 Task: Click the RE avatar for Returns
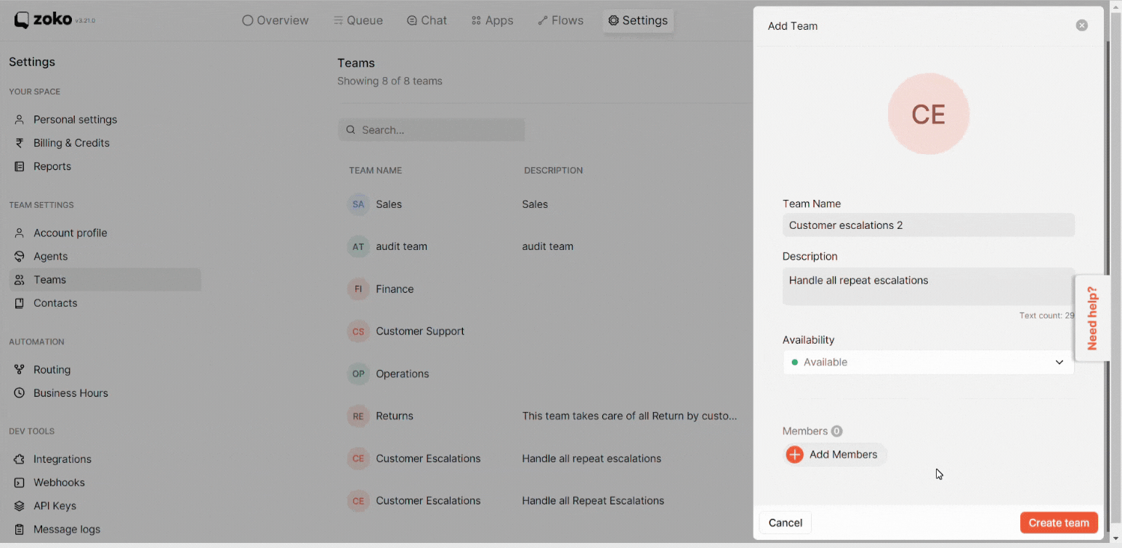(x=358, y=416)
